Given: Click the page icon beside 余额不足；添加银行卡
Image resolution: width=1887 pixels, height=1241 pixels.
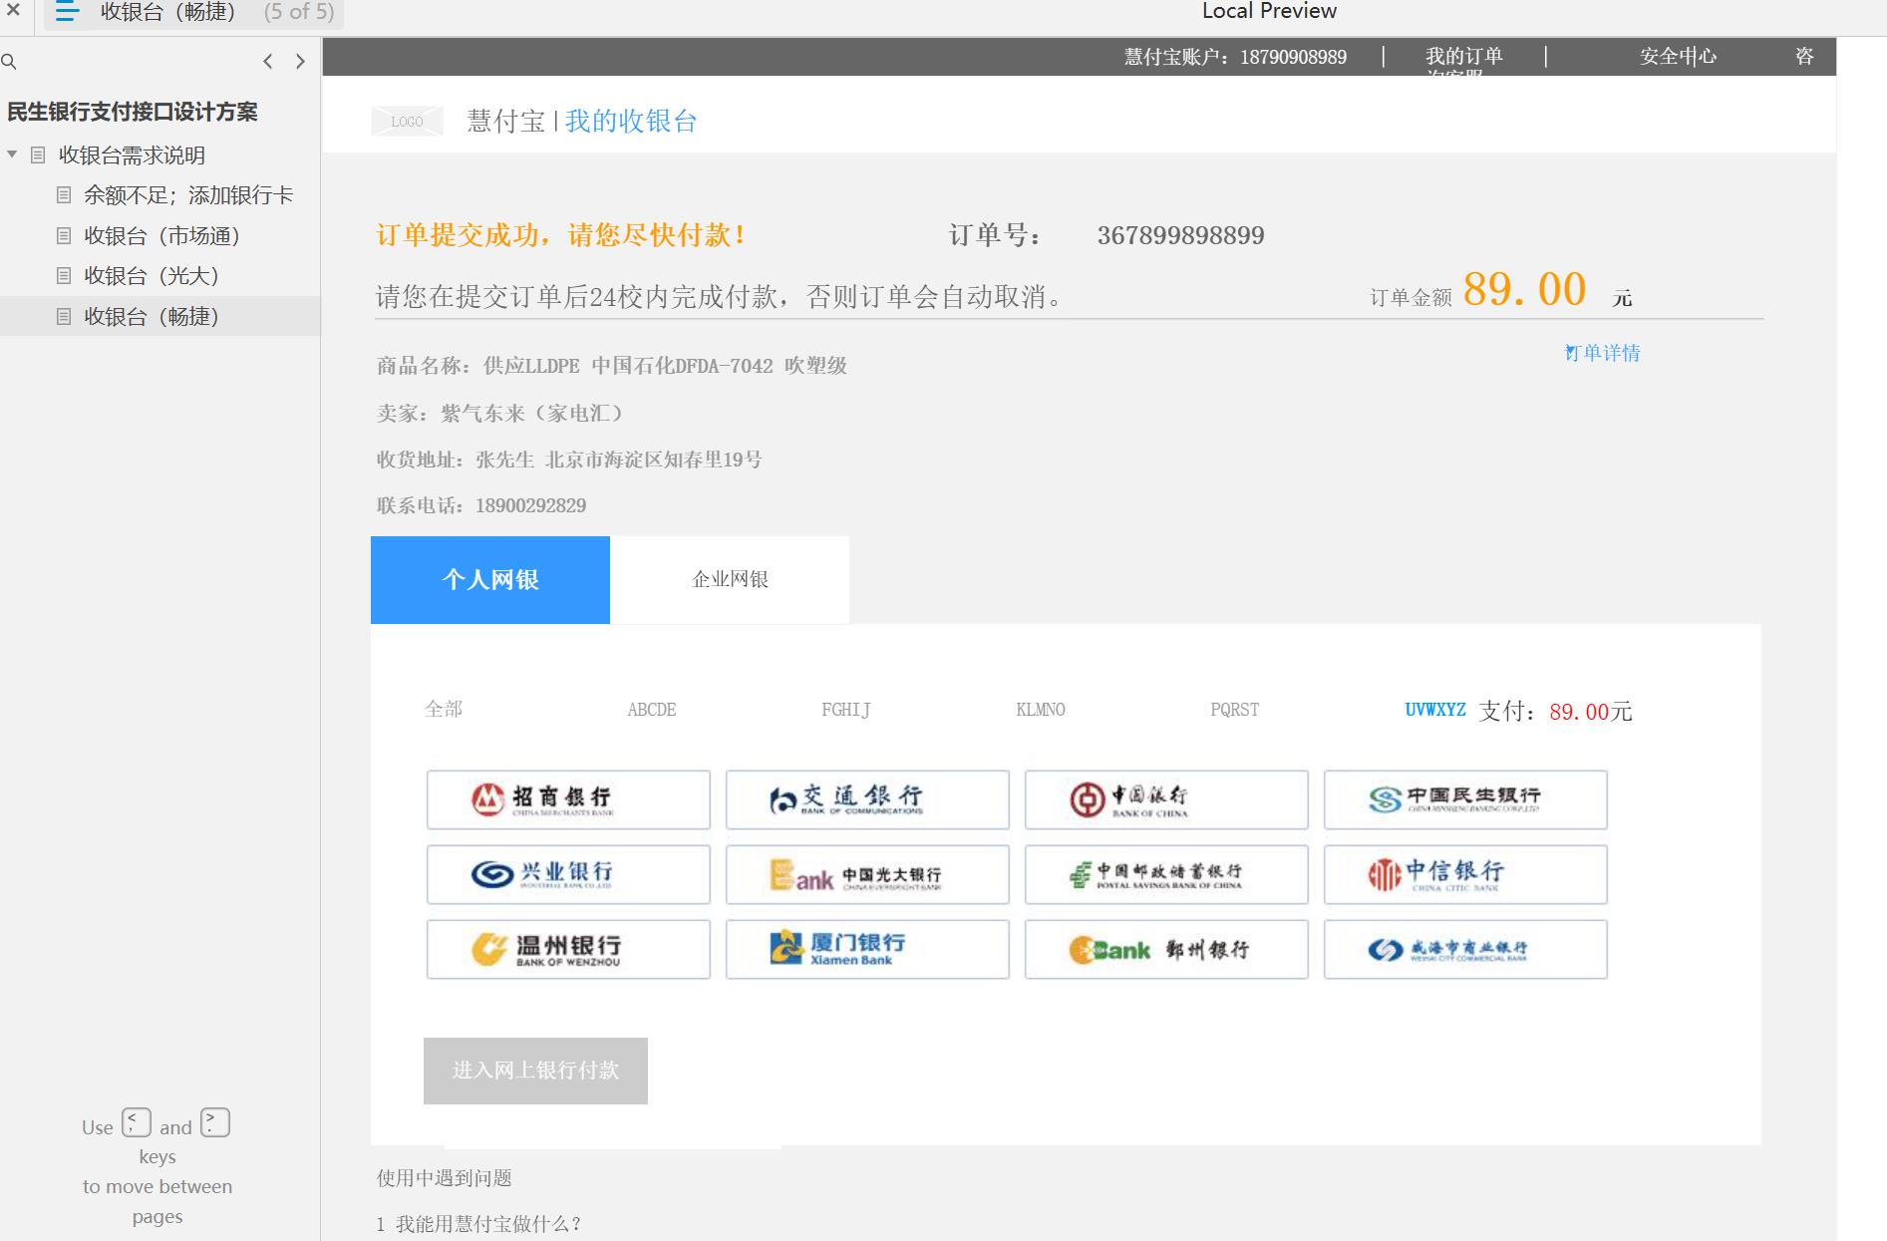Looking at the screenshot, I should coord(64,195).
